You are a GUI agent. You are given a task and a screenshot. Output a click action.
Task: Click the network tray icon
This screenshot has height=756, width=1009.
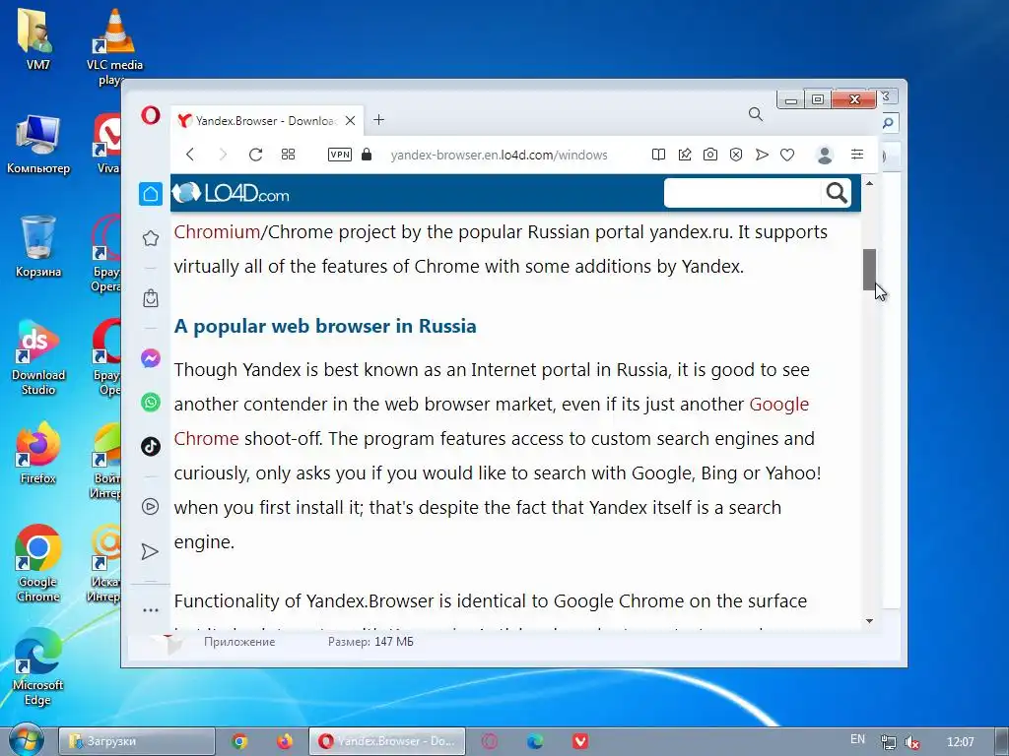point(888,742)
